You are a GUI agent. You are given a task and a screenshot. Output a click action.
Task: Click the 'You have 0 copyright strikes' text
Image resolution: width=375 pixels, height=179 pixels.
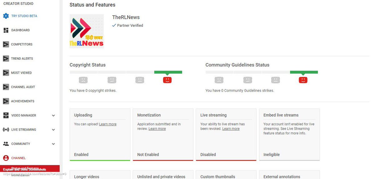tap(93, 91)
